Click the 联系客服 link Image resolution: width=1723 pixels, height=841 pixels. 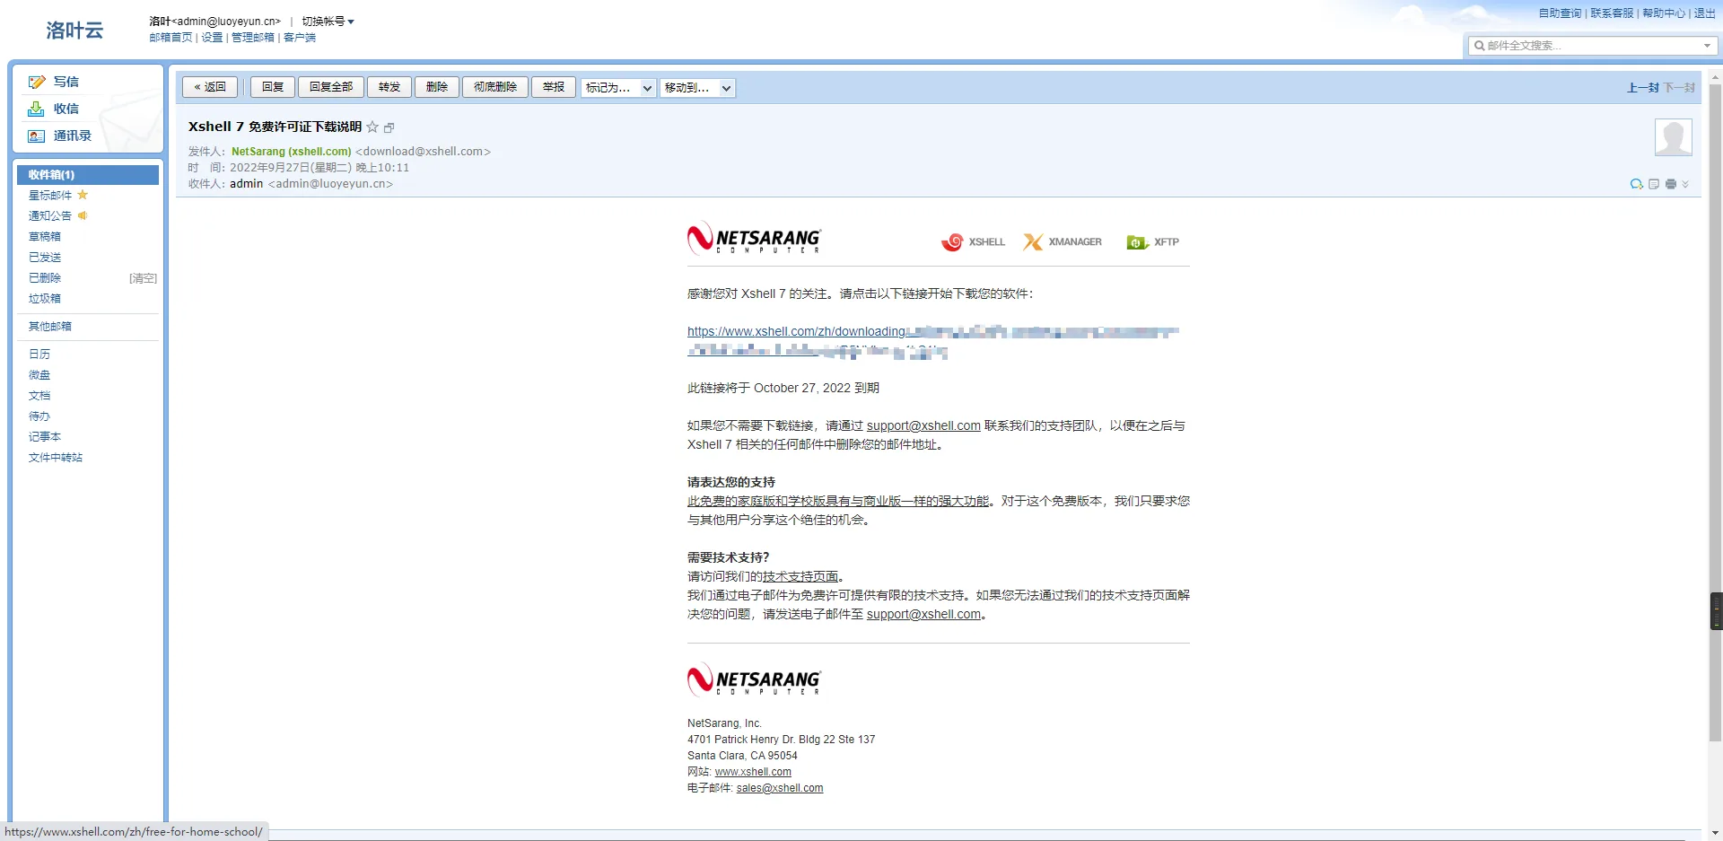coord(1612,13)
